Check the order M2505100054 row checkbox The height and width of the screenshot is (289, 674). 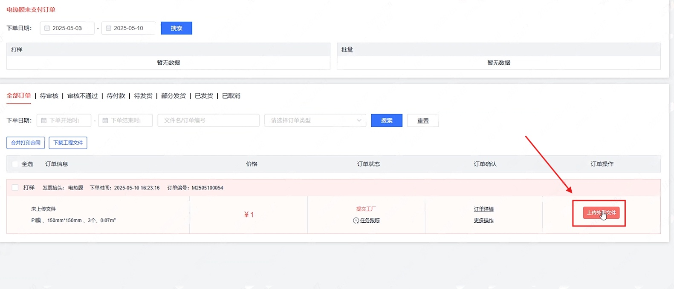pos(15,188)
